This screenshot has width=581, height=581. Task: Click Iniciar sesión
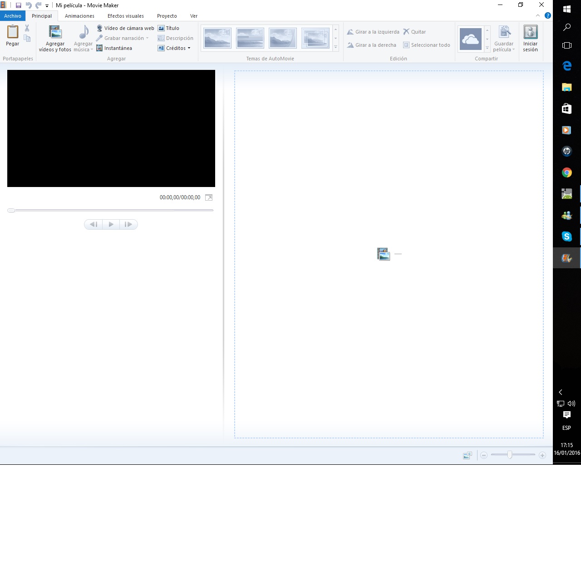530,38
